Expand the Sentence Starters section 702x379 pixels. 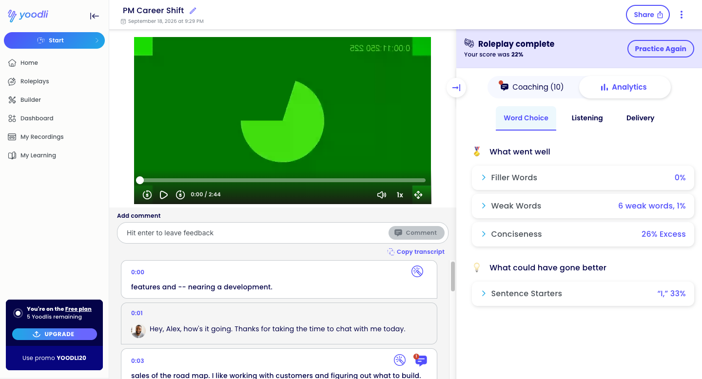pyautogui.click(x=583, y=294)
